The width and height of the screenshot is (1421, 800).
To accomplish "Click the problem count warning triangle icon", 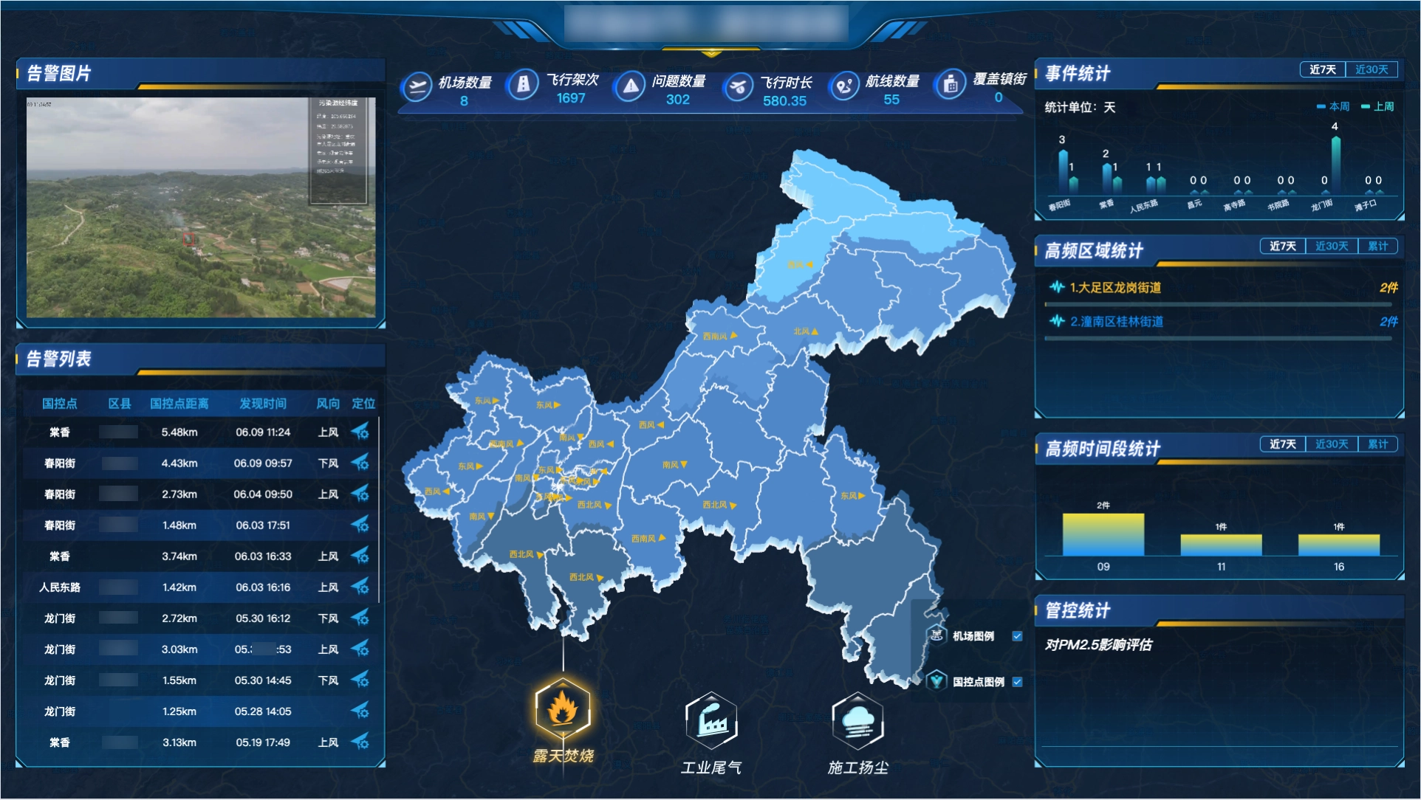I will [630, 87].
